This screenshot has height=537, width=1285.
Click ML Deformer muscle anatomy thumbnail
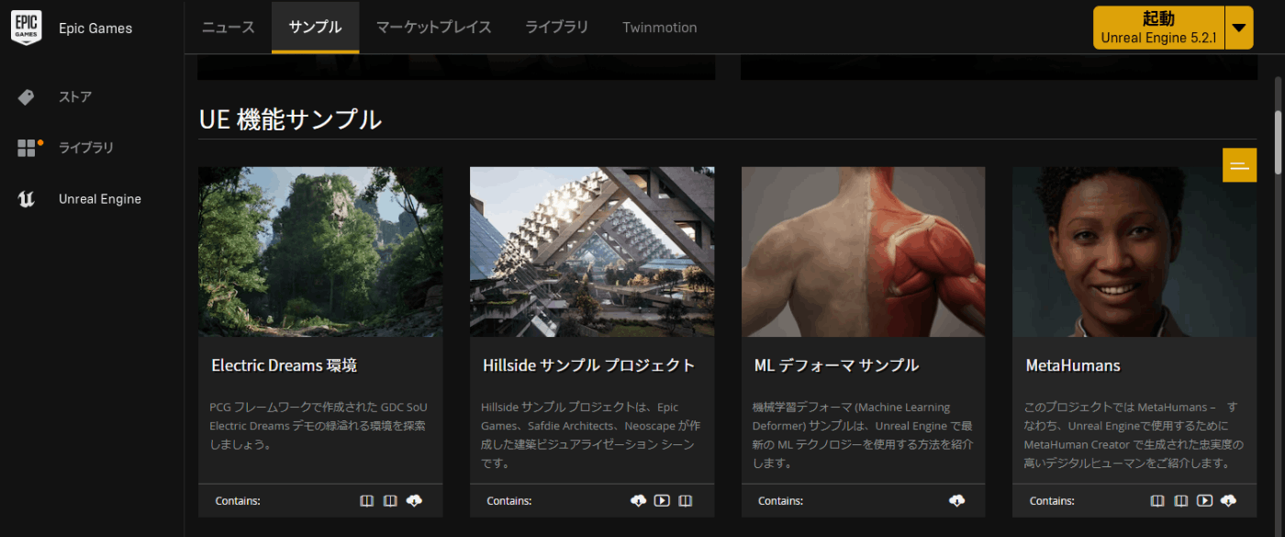coord(864,252)
